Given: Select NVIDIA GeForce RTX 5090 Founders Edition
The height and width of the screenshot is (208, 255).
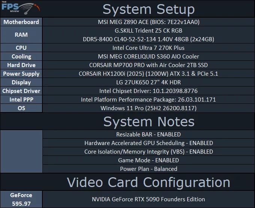Looking at the screenshot, I should point(148,199).
